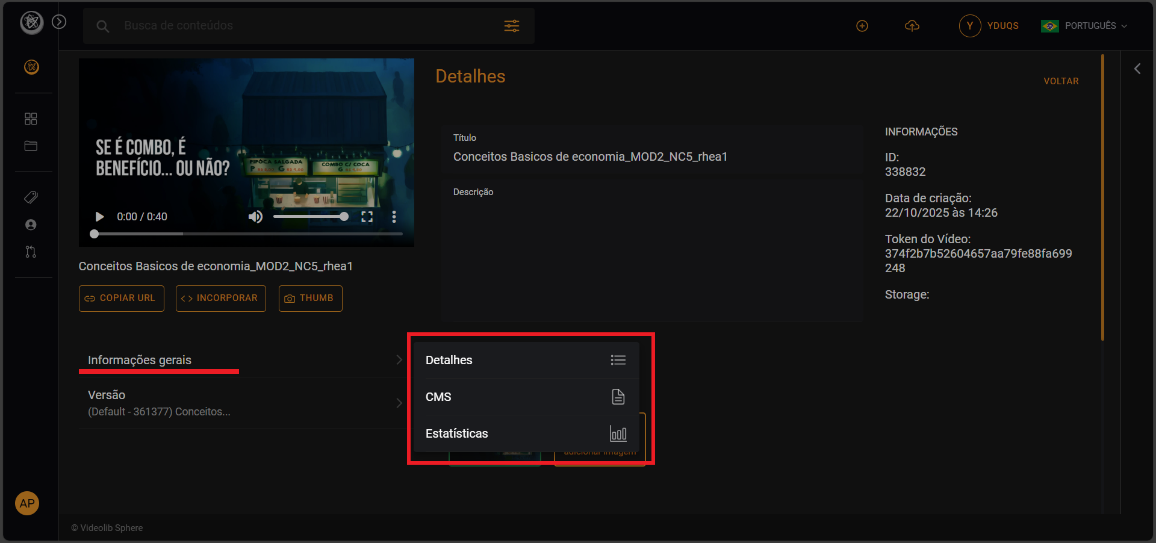Viewport: 1156px width, 543px height.
Task: Open the PORTUGUÊS language dropdown
Action: (1084, 25)
